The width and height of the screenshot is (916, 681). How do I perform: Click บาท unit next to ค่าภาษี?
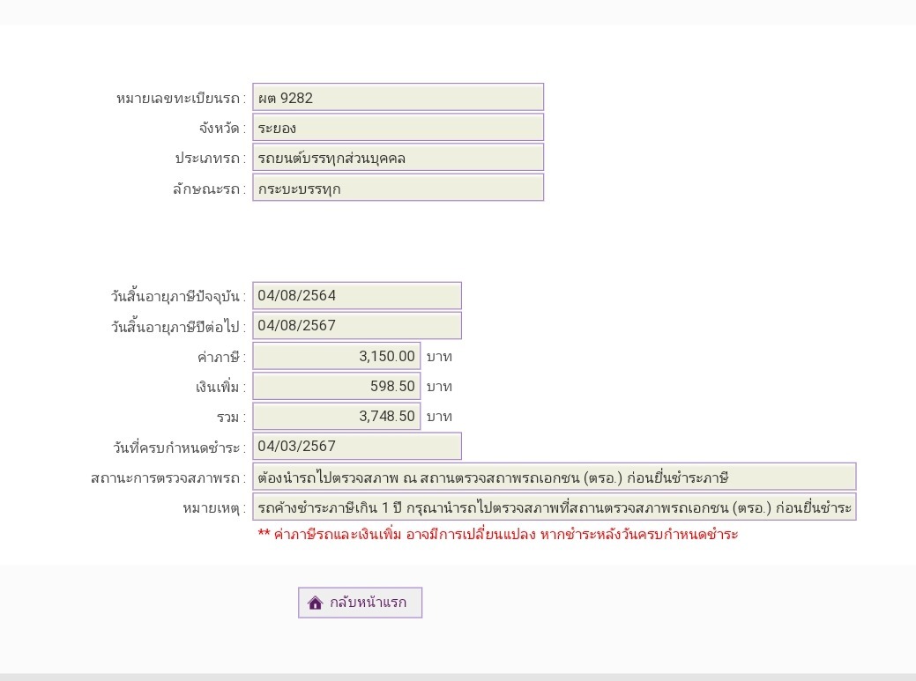(x=439, y=357)
